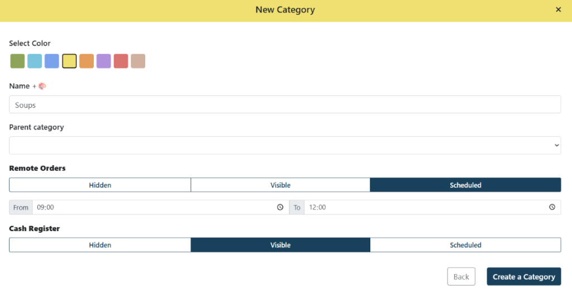Click the emoji picker icon next to Name
The height and width of the screenshot is (297, 572).
42,86
